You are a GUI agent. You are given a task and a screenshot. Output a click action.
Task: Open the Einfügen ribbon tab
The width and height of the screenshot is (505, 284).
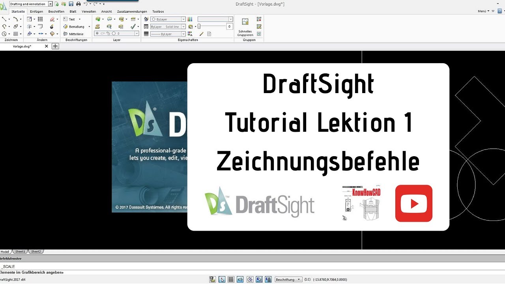[37, 11]
